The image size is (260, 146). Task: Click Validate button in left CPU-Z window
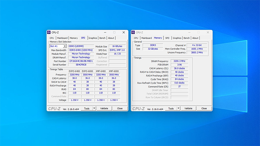104,109
